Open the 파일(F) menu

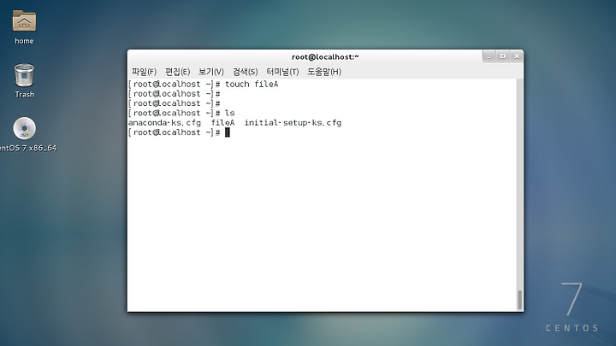point(144,72)
